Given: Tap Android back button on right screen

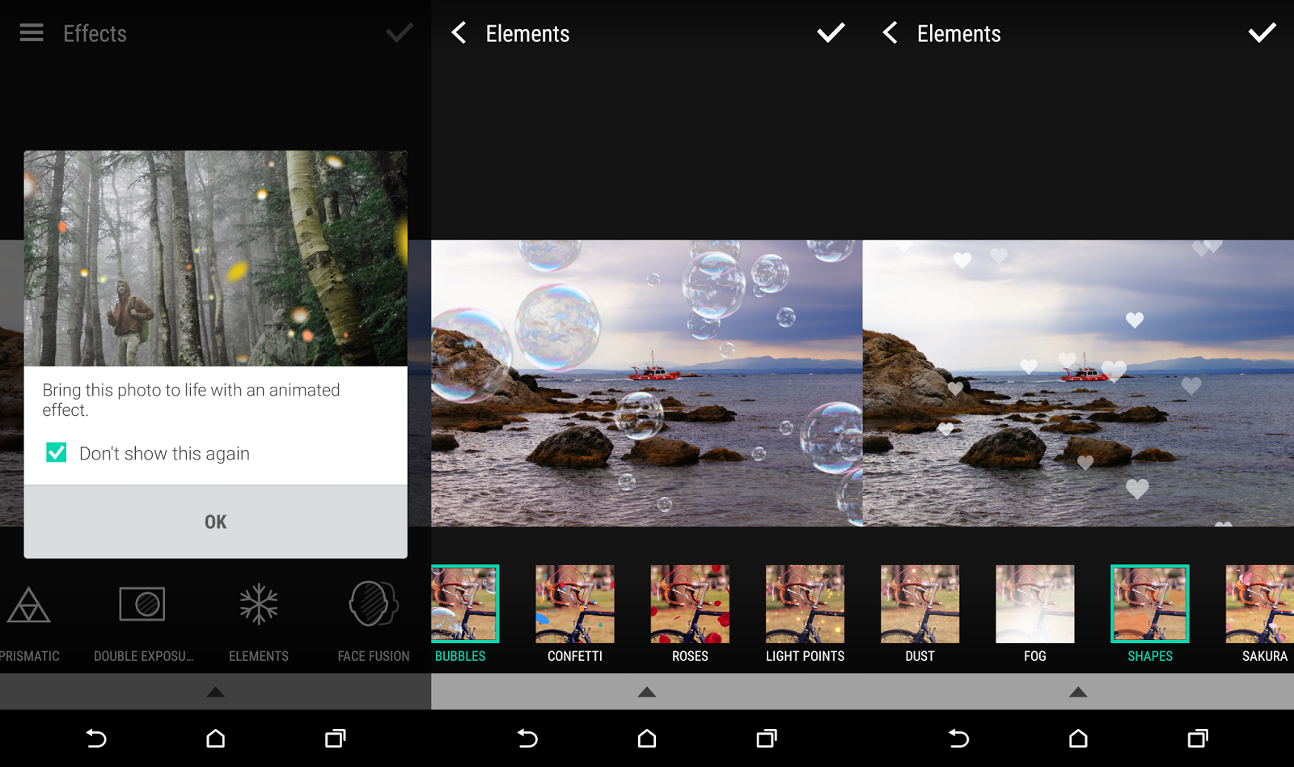Looking at the screenshot, I should click(958, 738).
